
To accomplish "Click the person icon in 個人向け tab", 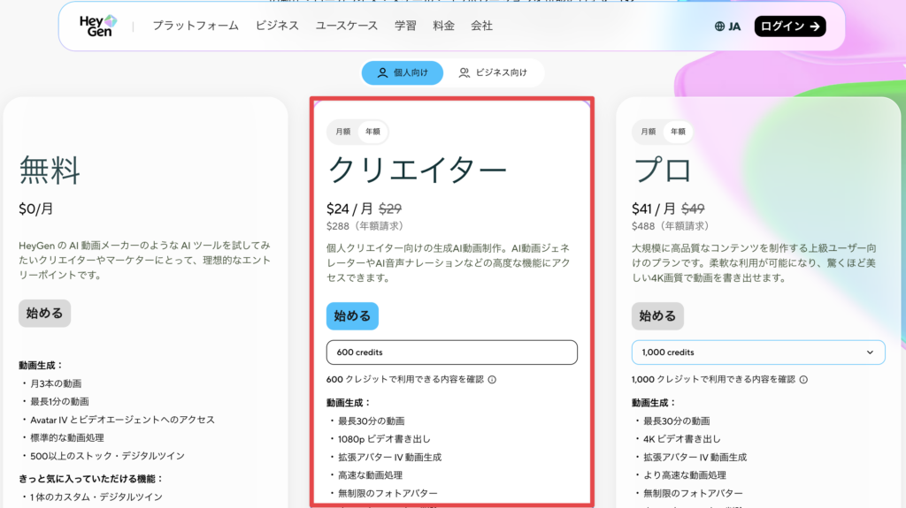I will pos(382,72).
